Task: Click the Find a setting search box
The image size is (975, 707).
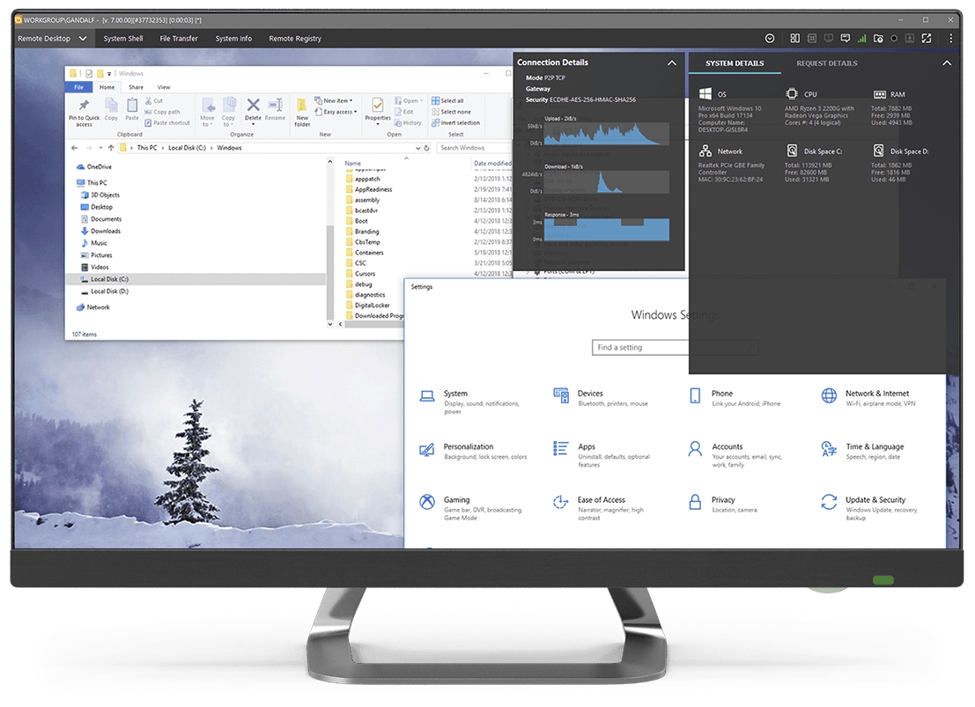Action: pos(676,348)
